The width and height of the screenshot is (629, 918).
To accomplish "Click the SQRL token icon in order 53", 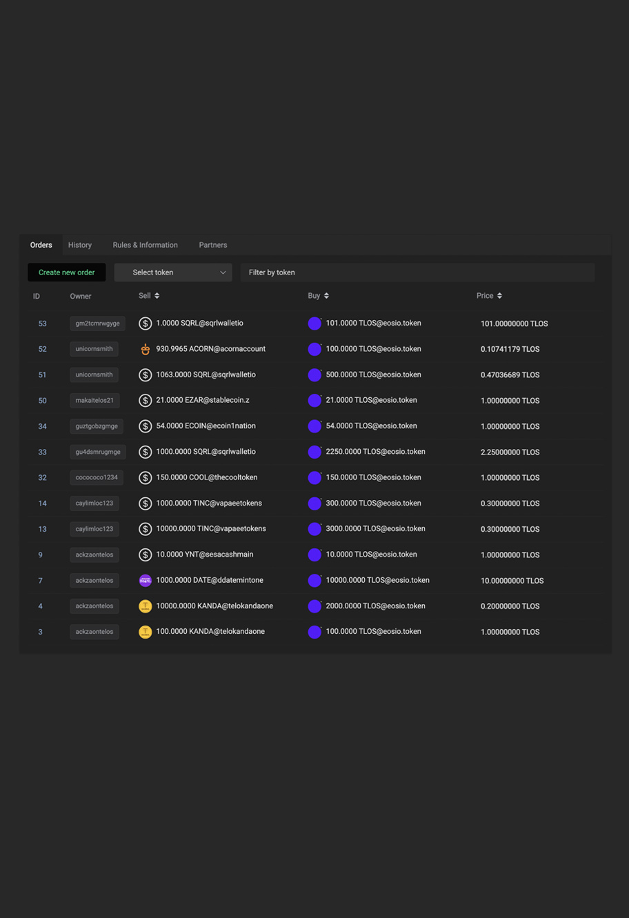I will click(146, 323).
